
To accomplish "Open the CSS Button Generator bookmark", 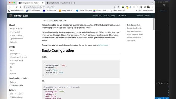I will coord(34,10).
